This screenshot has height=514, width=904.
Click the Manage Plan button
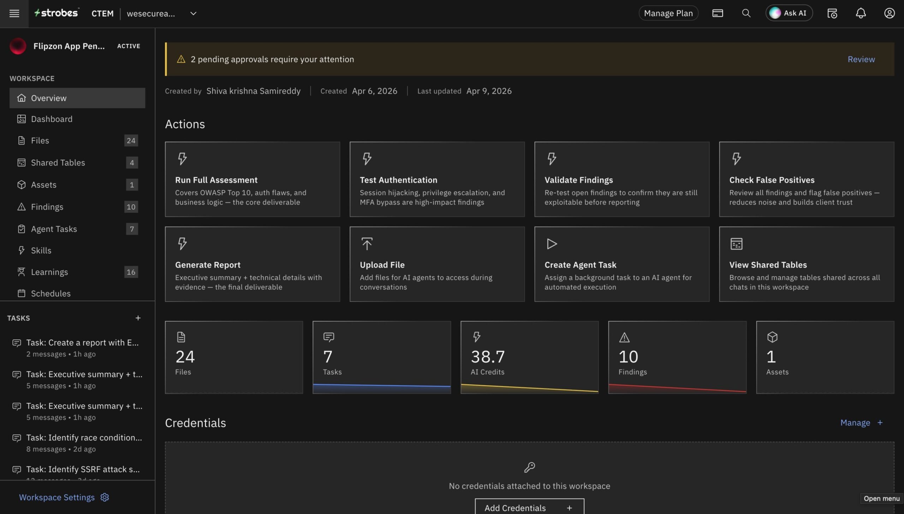[668, 13]
